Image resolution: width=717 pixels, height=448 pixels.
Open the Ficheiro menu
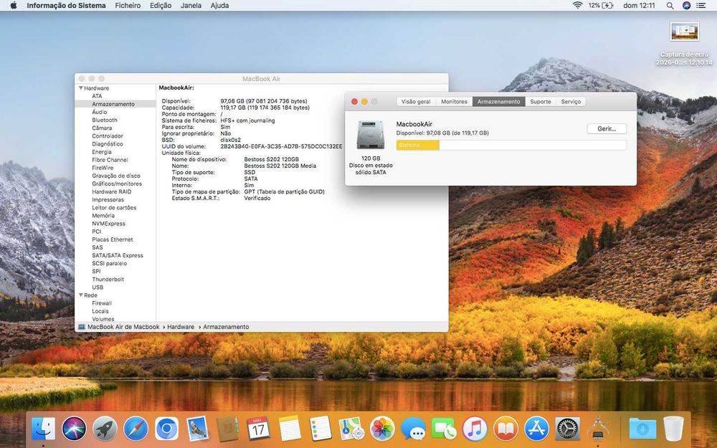click(128, 6)
